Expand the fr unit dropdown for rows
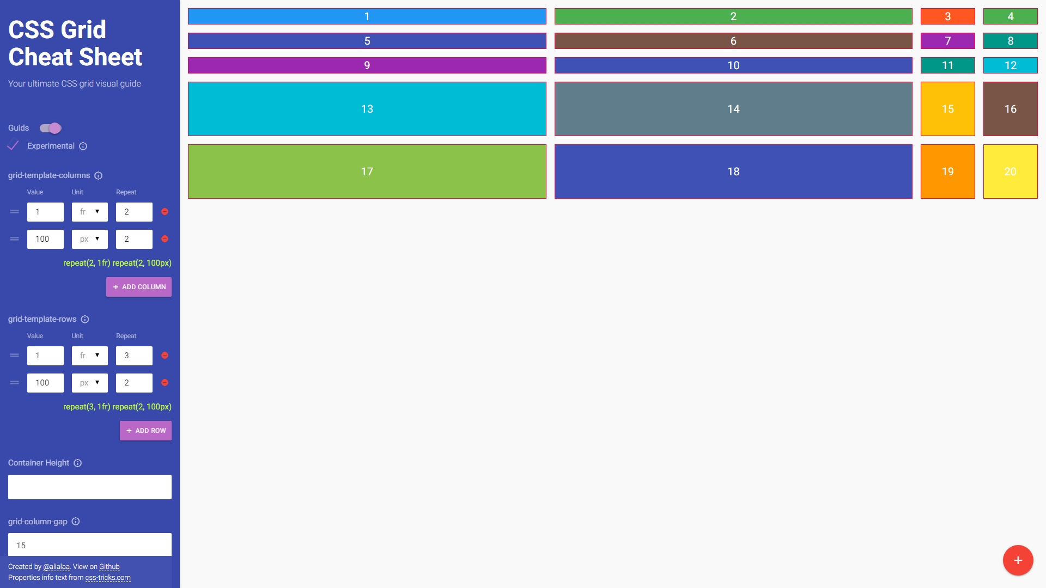This screenshot has width=1046, height=588. (x=89, y=356)
